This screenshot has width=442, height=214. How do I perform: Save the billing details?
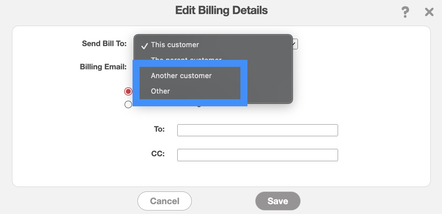[278, 201]
